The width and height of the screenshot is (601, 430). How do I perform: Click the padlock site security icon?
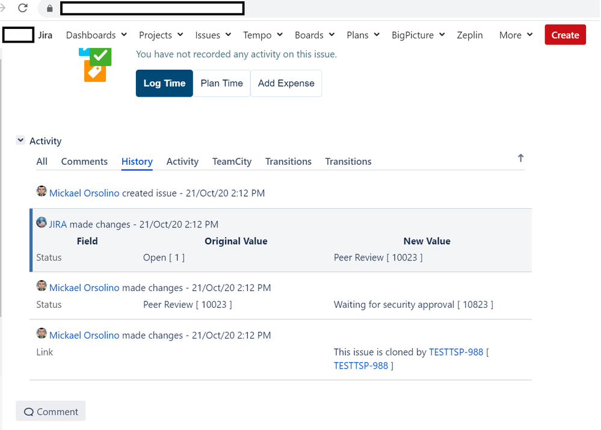49,8
